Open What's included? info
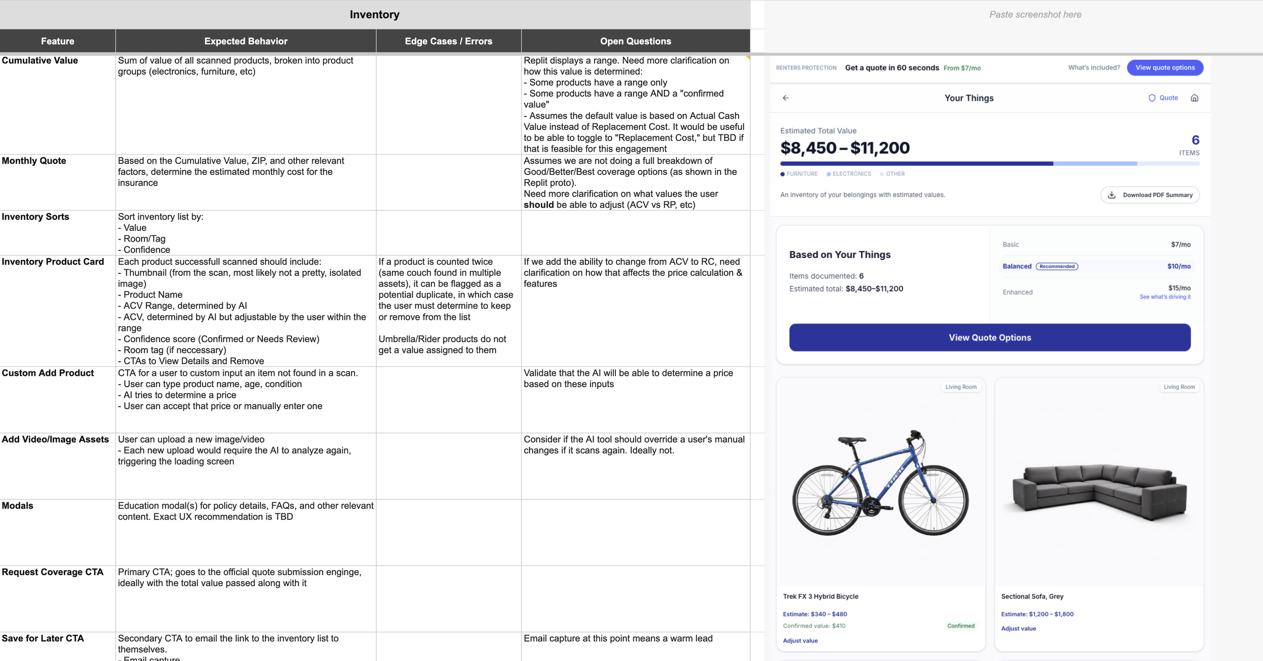Image resolution: width=1263 pixels, height=661 pixels. [x=1094, y=68]
